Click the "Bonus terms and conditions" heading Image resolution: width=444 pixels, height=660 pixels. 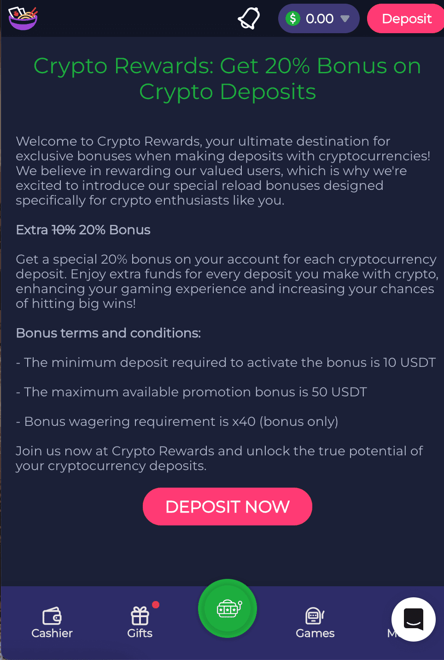pyautogui.click(x=108, y=333)
